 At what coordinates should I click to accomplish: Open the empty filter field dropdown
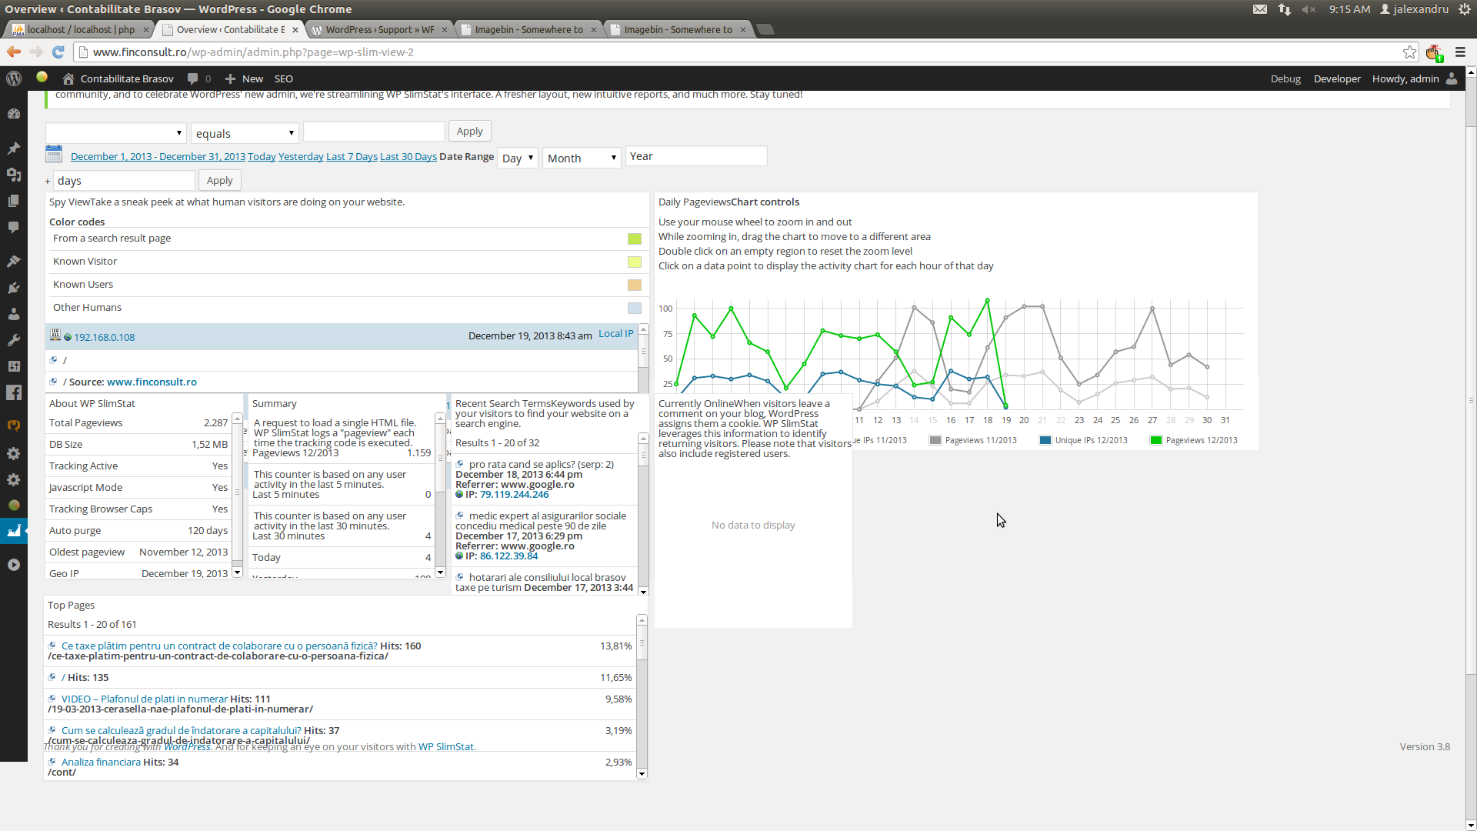click(x=115, y=132)
